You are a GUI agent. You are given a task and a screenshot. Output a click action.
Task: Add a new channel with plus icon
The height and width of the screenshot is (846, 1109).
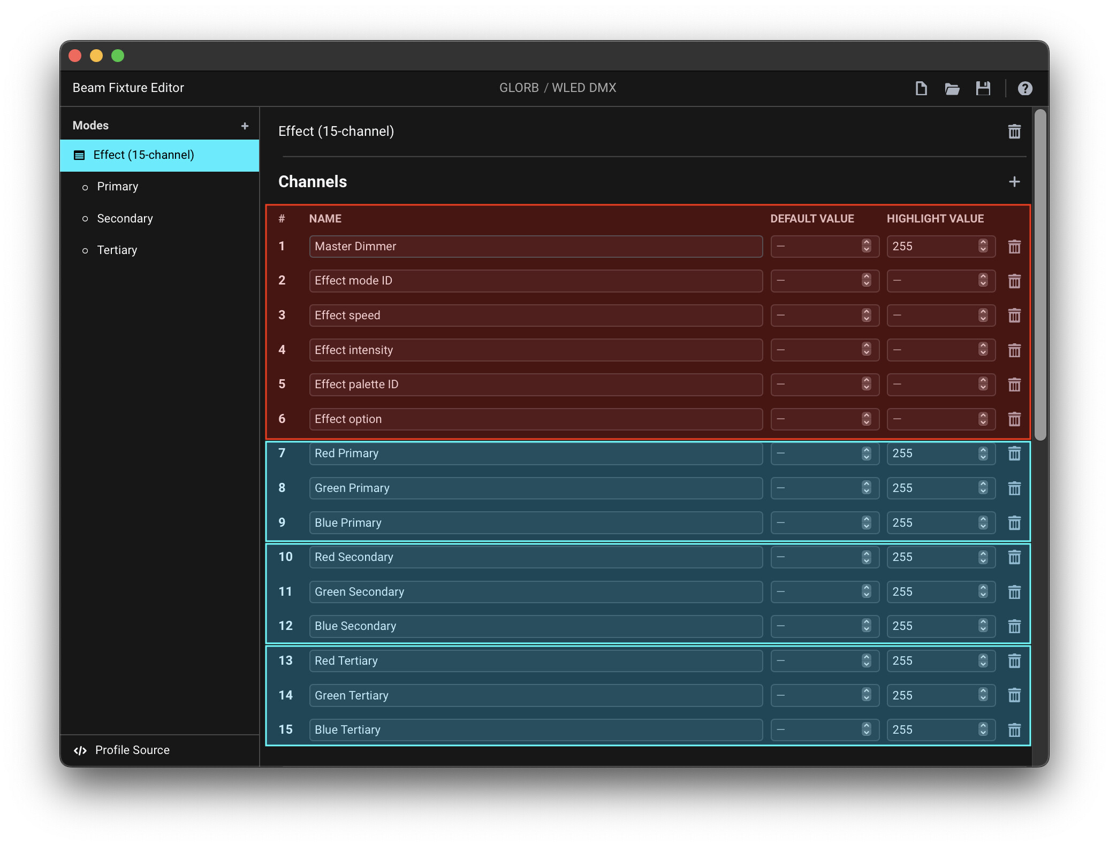[x=1014, y=182]
